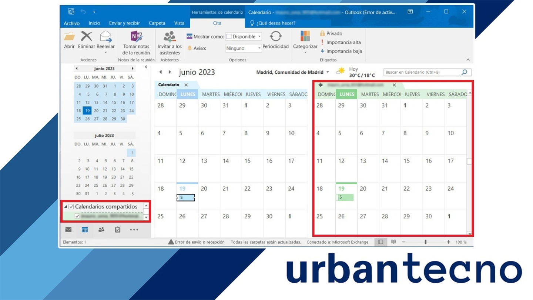Select the Cita ribbon tab

(217, 23)
